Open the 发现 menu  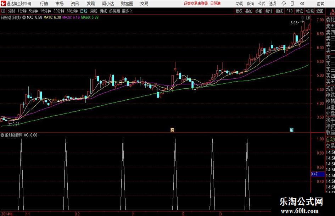(x=91, y=4)
